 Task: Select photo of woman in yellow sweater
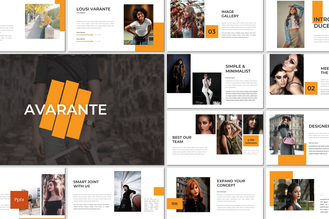[x=42, y=21]
